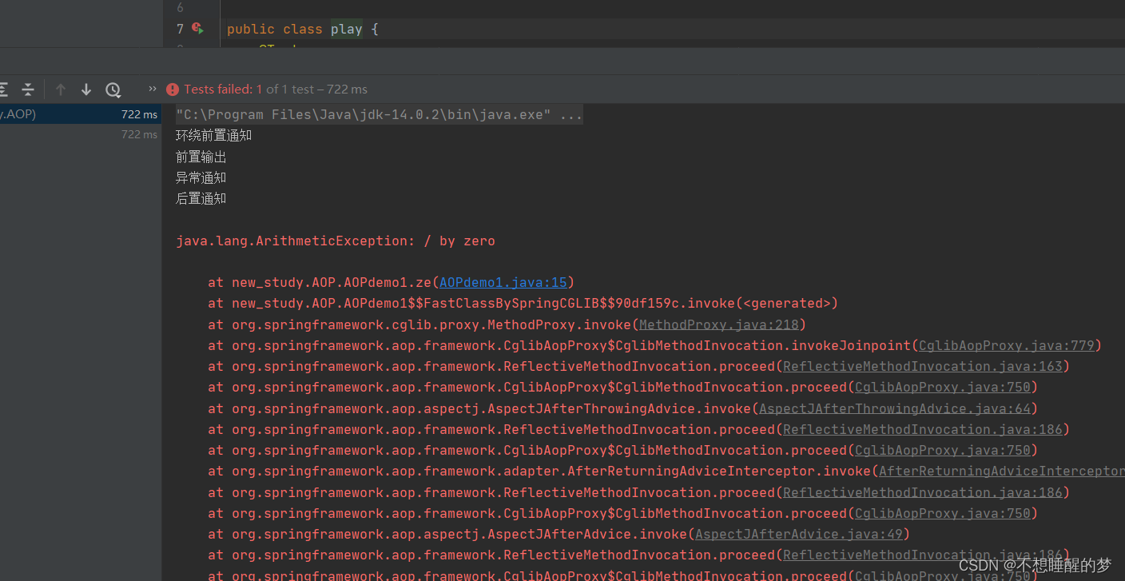
Task: Click the run test gutter icon on line 7
Action: [x=197, y=28]
